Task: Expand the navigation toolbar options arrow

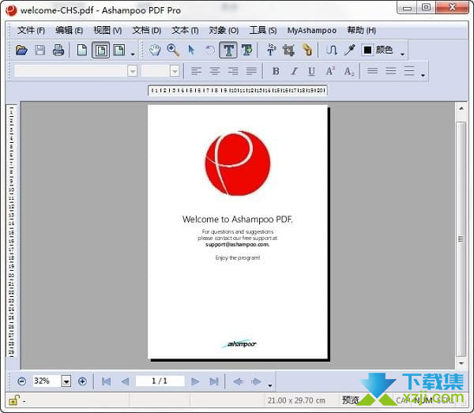Action: coord(270,385)
